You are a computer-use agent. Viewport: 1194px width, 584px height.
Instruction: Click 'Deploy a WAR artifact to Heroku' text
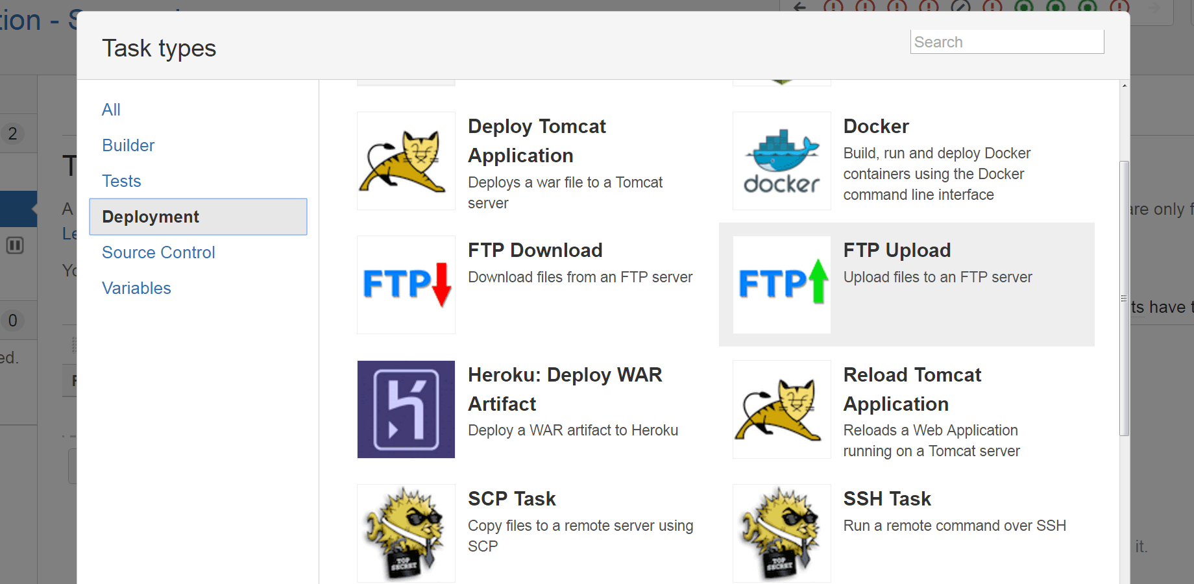(573, 430)
